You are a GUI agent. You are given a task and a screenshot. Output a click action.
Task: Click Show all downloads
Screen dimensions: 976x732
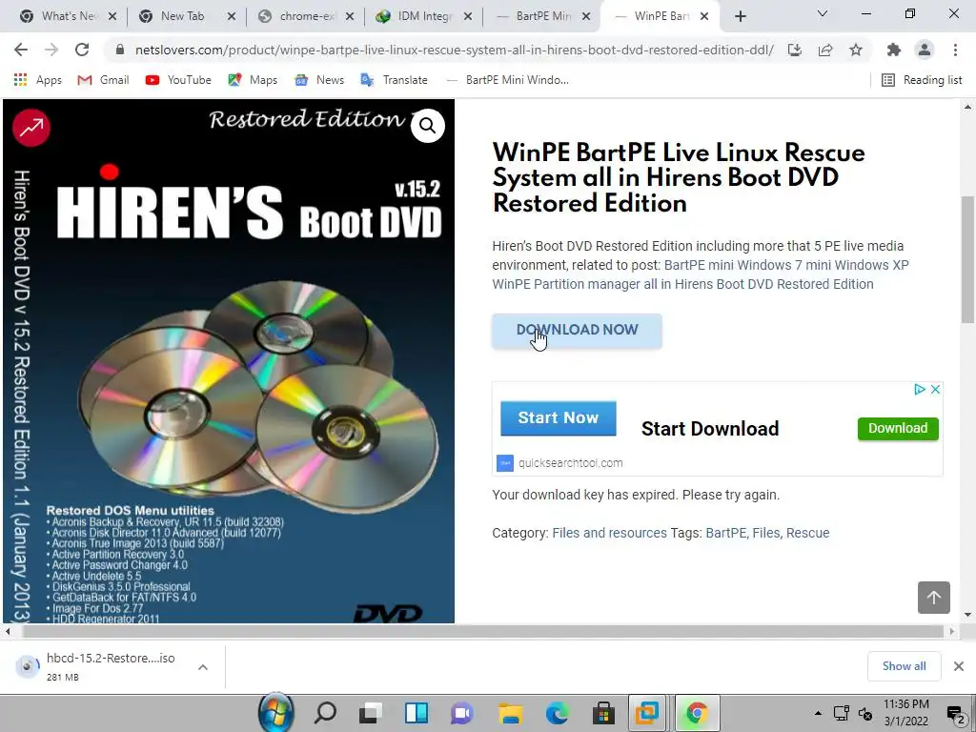[x=904, y=666]
